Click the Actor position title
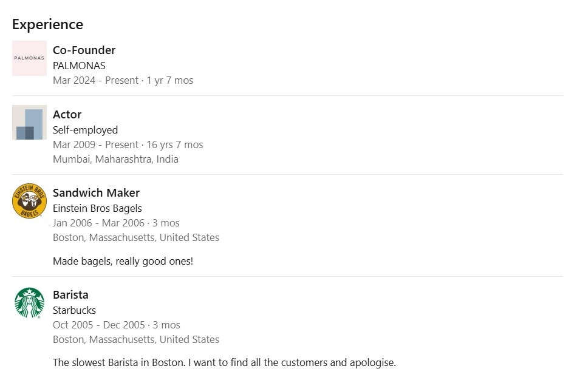Viewport: 574px width, 380px height. (67, 114)
